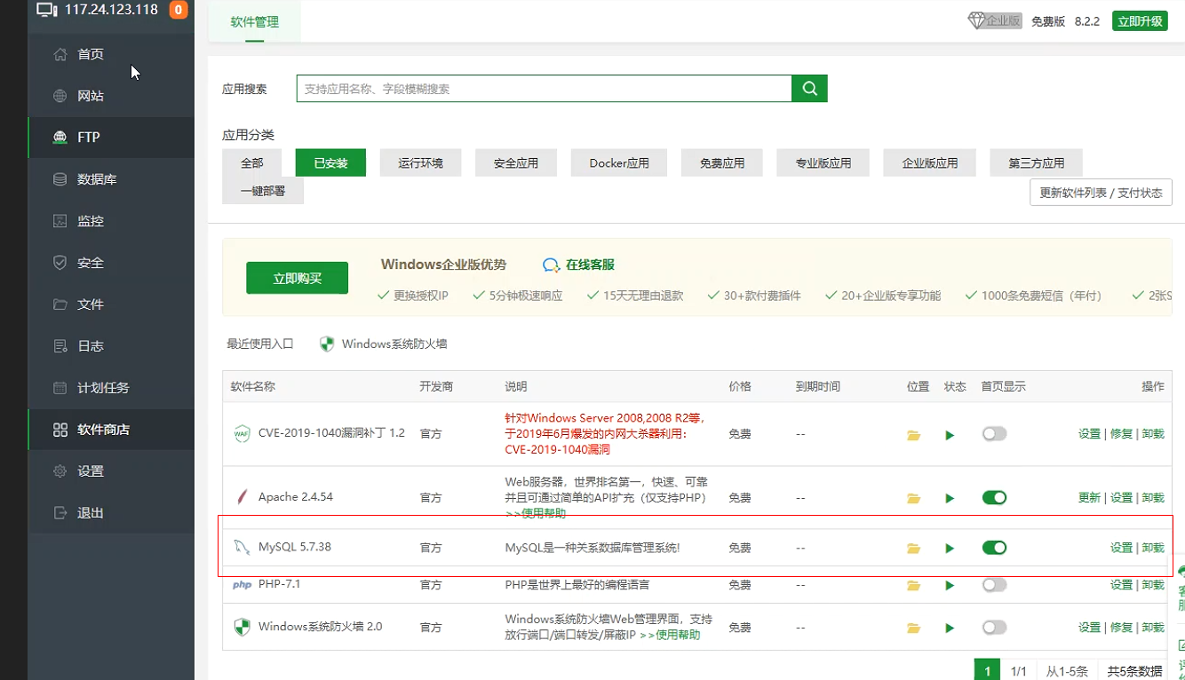1185x680 pixels.
Task: Click the 立即升级 button at top
Action: tap(1140, 21)
